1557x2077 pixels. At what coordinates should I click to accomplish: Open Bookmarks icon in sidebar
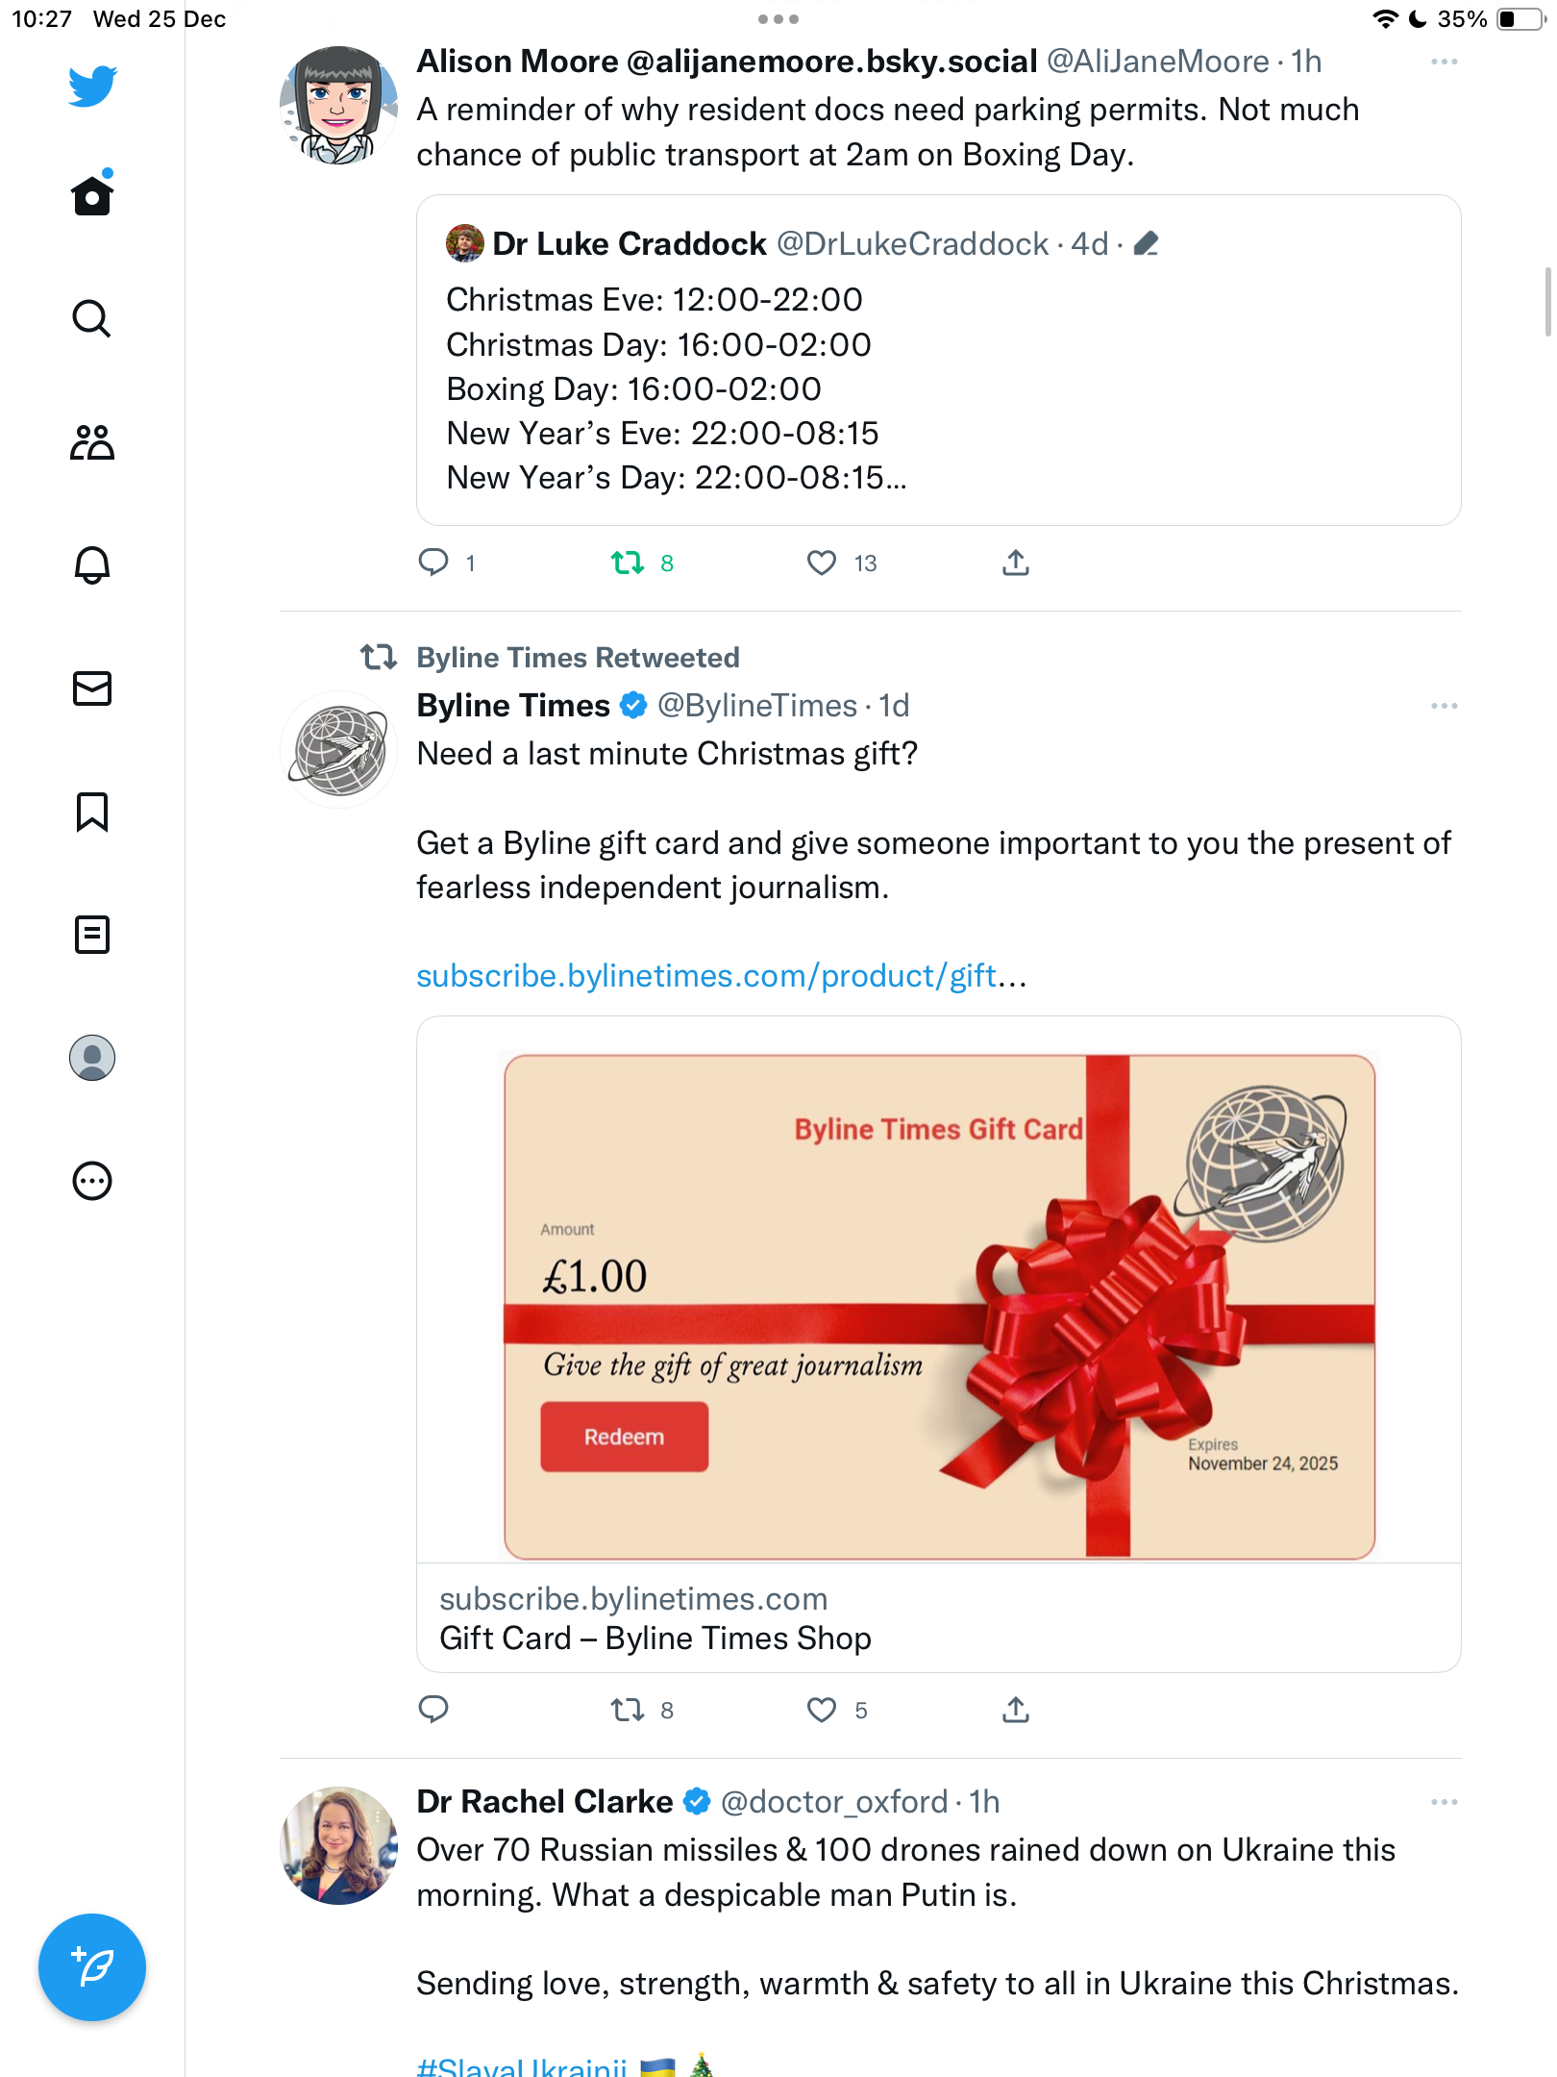tap(92, 812)
